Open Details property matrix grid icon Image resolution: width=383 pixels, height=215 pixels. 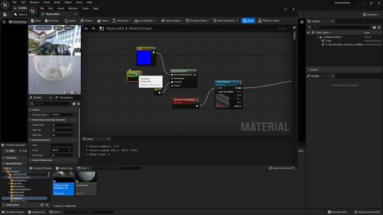pyautogui.click(x=74, y=104)
